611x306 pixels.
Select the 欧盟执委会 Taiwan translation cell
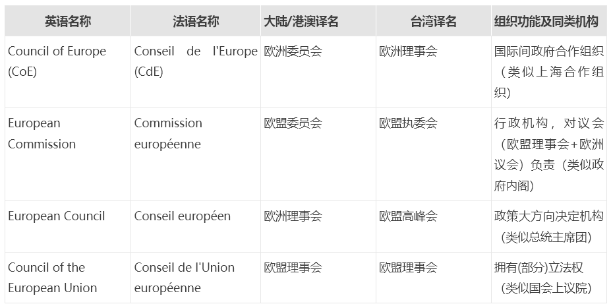pyautogui.click(x=408, y=123)
